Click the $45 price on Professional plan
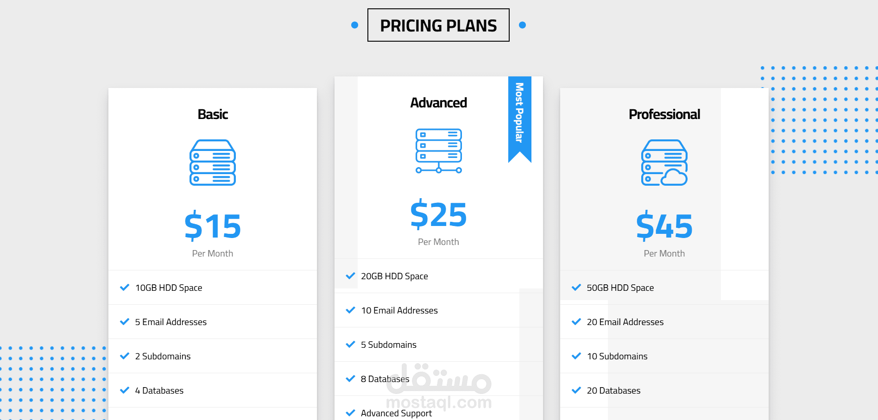878x420 pixels. pyautogui.click(x=664, y=226)
